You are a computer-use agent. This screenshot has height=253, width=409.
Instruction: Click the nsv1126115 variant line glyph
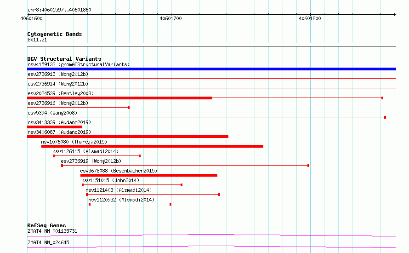coord(97,156)
